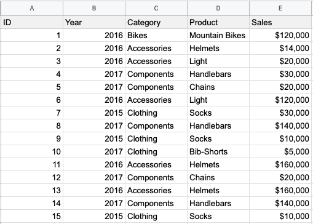This screenshot has height=224, width=313.
Task: Select the Mountain Bikes cell
Action: [x=218, y=35]
